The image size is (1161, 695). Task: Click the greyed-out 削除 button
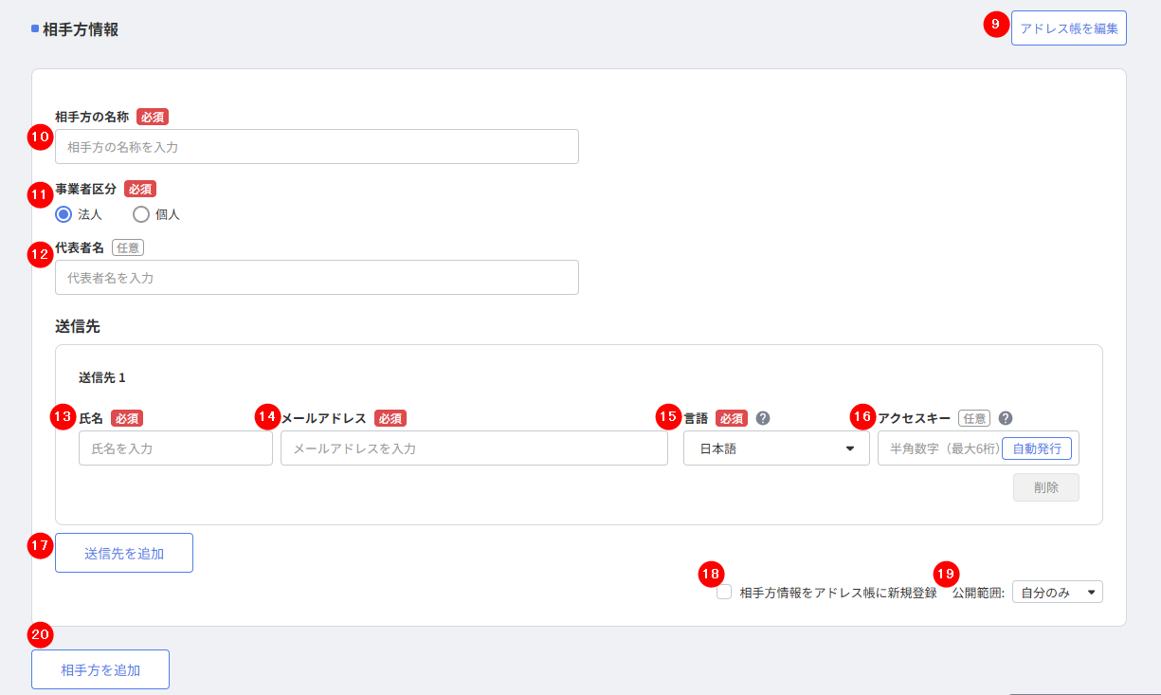(x=1046, y=487)
